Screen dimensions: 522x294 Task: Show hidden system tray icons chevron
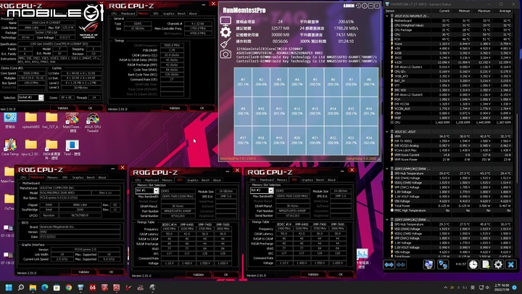(445, 287)
